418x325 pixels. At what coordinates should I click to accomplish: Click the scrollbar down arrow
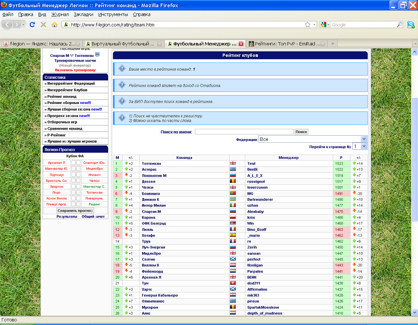(x=414, y=312)
